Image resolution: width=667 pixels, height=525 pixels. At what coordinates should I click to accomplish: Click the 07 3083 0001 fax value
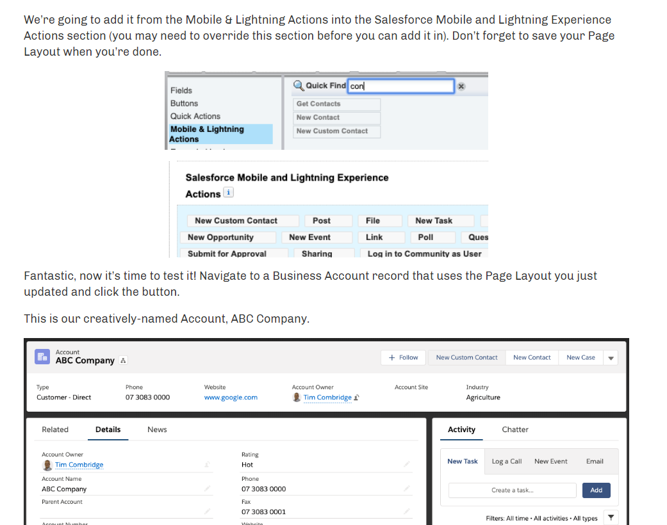[264, 512]
